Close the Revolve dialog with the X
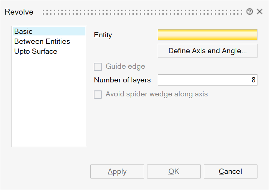Viewport: 269px width, 190px height. 259,12
